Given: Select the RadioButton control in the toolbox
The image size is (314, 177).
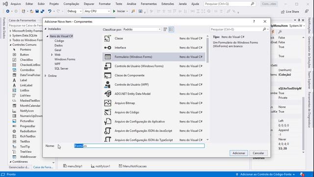Looking at the screenshot, I should click(x=28, y=131).
